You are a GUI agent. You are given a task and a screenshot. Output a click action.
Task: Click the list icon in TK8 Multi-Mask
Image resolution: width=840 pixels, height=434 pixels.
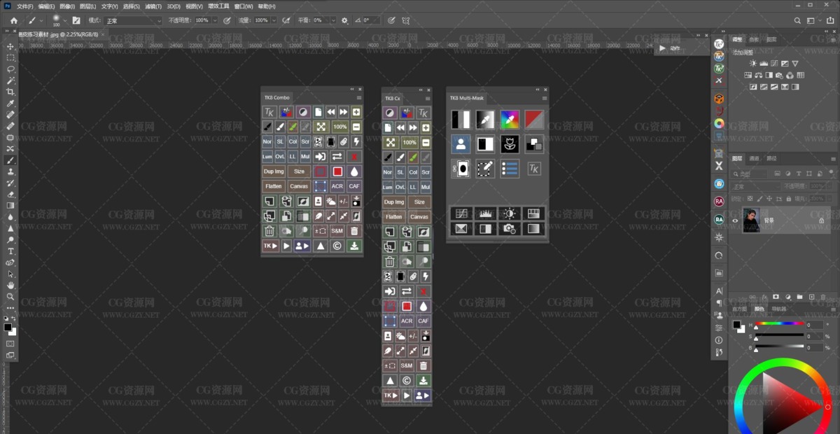(x=510, y=169)
